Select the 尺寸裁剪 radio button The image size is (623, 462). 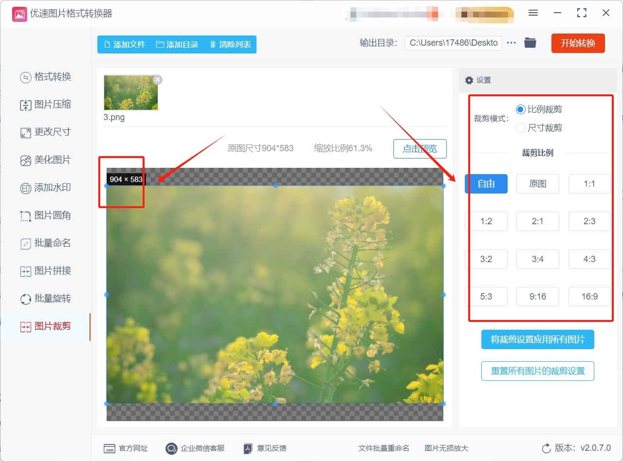click(x=520, y=128)
